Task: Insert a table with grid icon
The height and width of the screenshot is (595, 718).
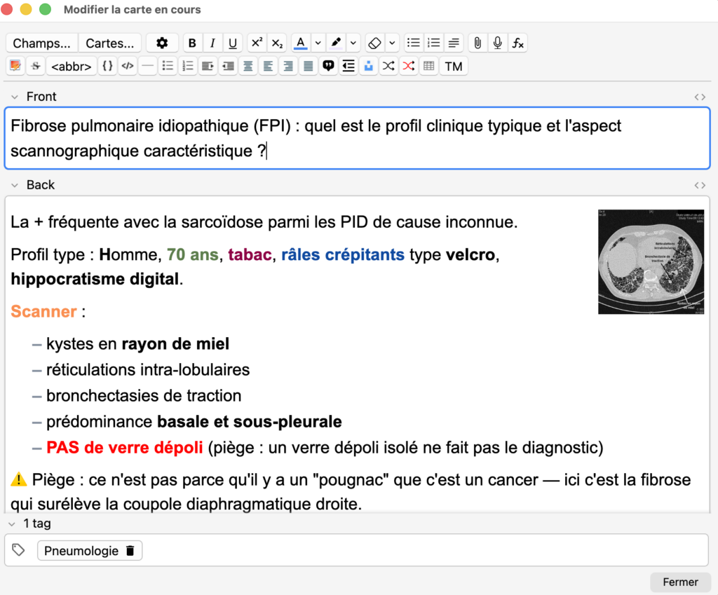Action: tap(429, 66)
